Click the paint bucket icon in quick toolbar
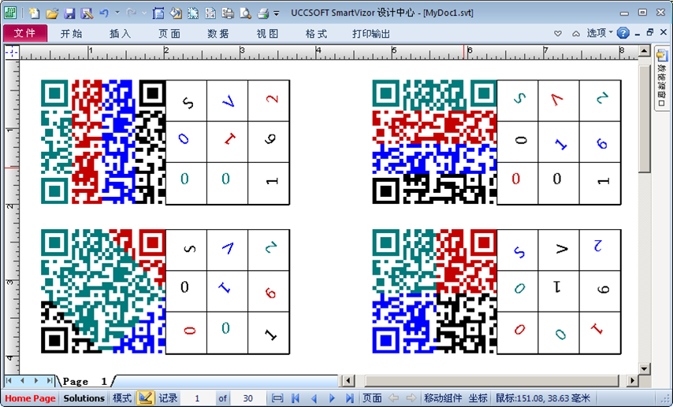The width and height of the screenshot is (673, 407). pos(176,13)
